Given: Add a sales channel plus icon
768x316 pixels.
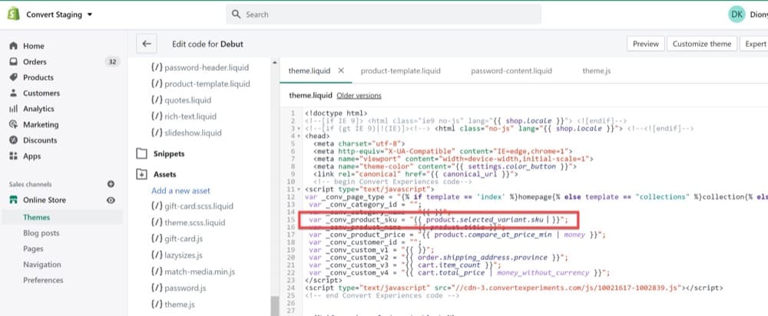Looking at the screenshot, I should [111, 184].
